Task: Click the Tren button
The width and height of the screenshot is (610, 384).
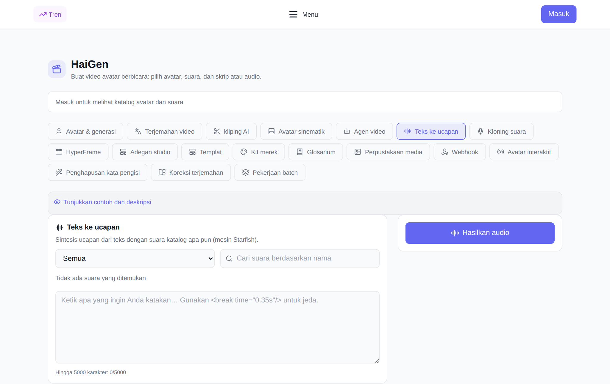Action: click(x=50, y=14)
